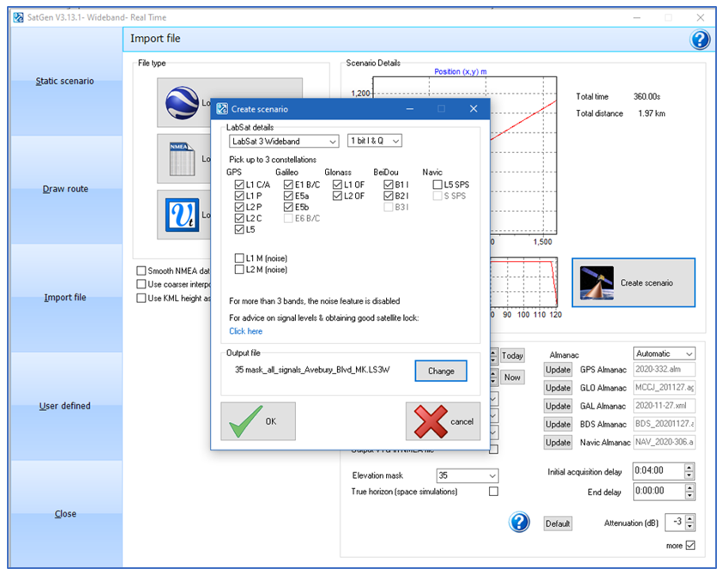Image resolution: width=723 pixels, height=575 pixels.
Task: Click the NMEA file icon
Action: [x=182, y=159]
